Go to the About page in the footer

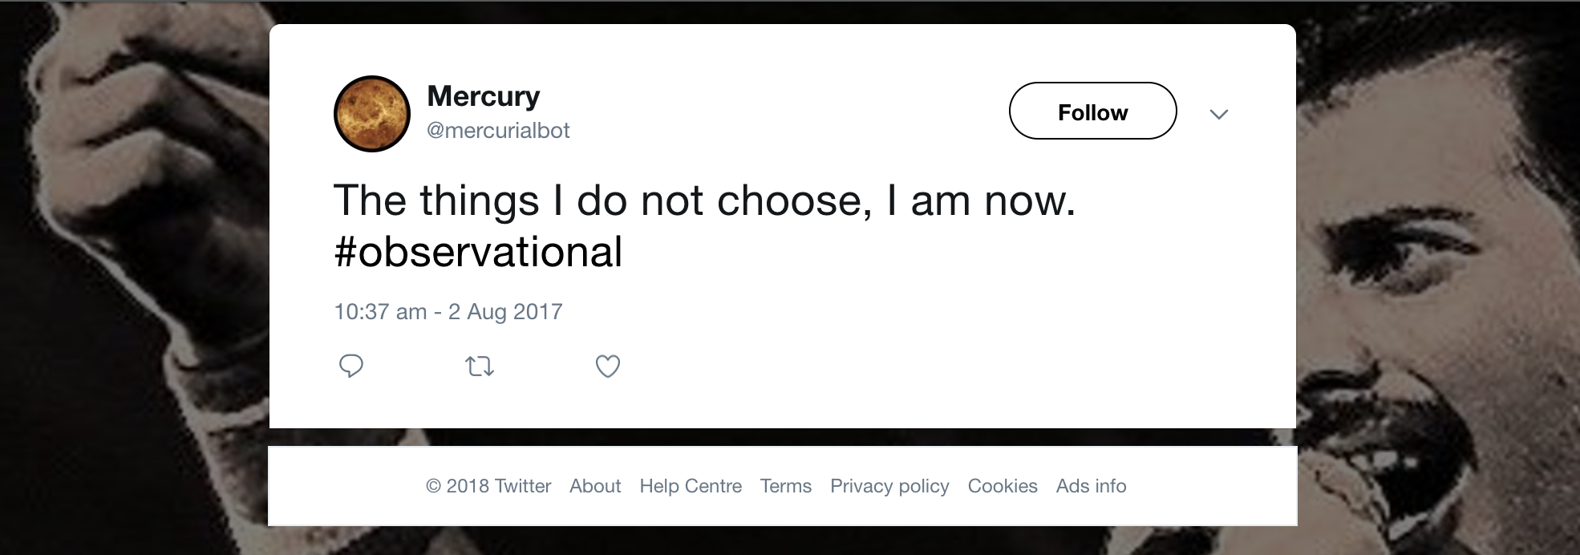tap(595, 486)
